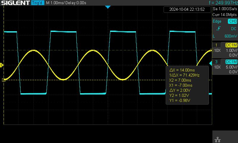Open the trigger DC coupling setting
The height and width of the screenshot is (143, 238).
click(x=233, y=29)
